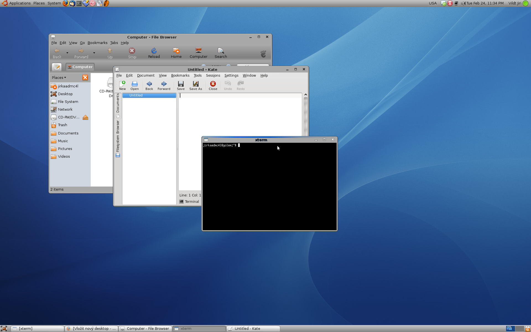Open the Forward history dropdown arrow in File Browser
531x332 pixels.
click(94, 53)
